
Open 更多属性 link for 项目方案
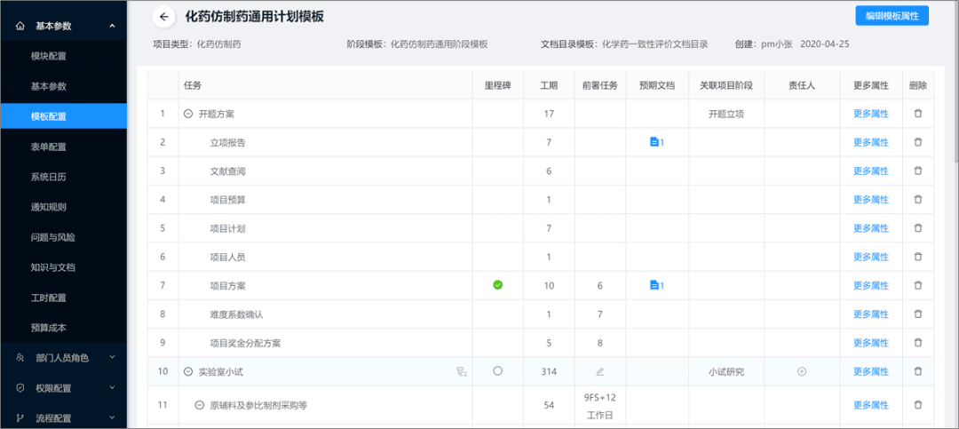pos(871,285)
